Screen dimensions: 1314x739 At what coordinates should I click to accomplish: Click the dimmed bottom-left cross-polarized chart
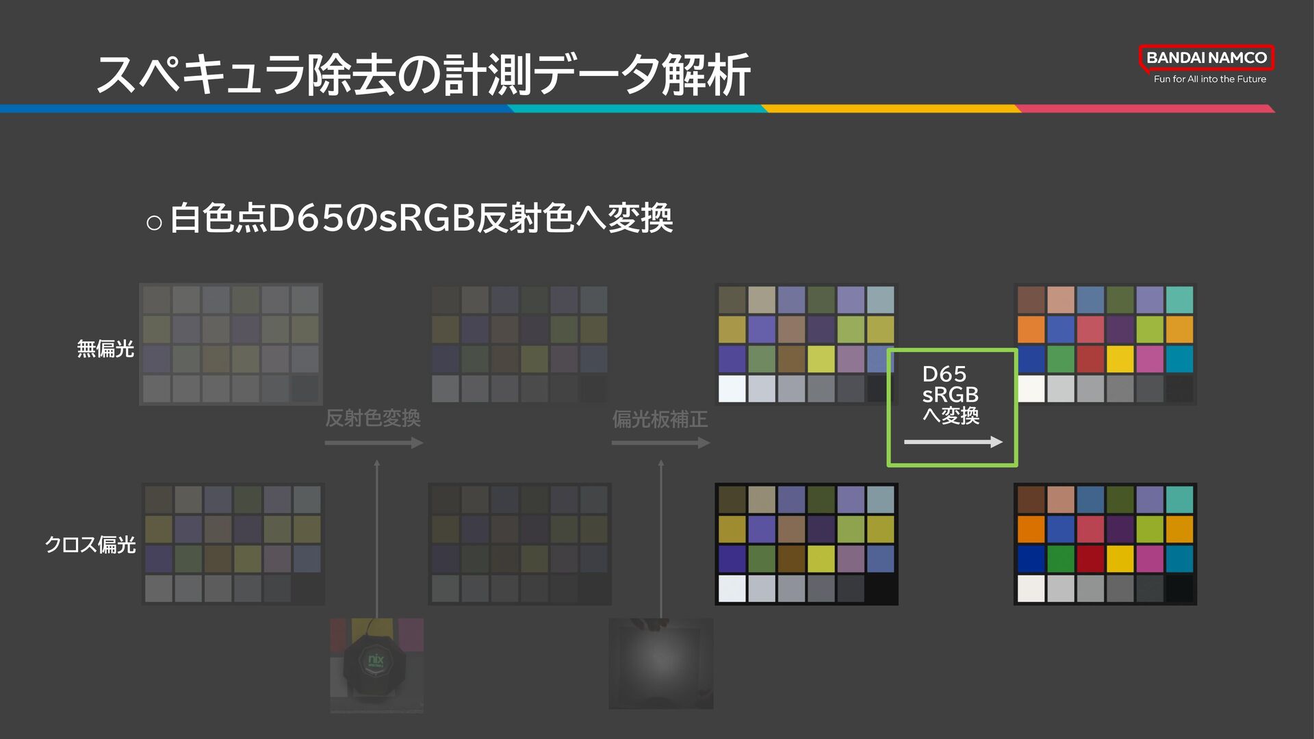point(233,544)
